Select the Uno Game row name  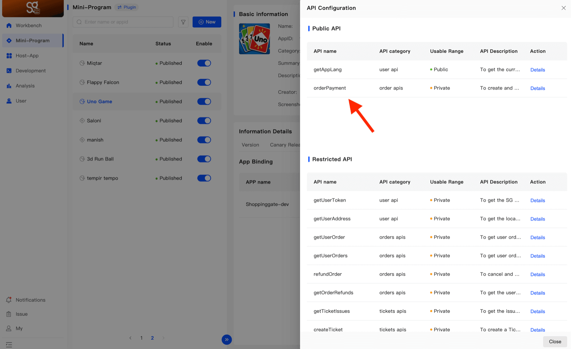(100, 101)
